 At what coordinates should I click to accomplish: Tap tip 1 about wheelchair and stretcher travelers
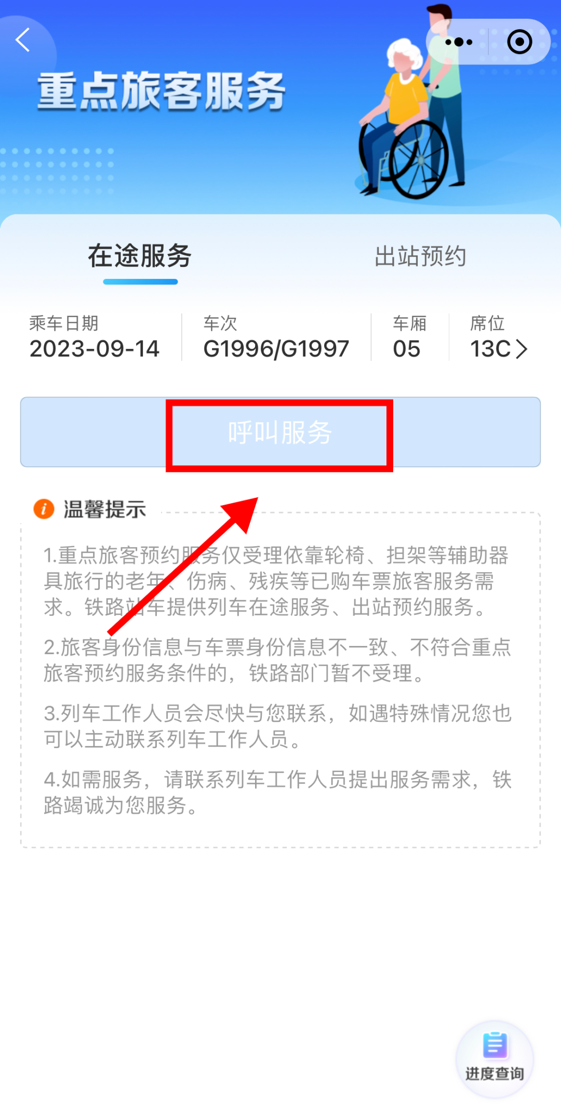pos(276,581)
